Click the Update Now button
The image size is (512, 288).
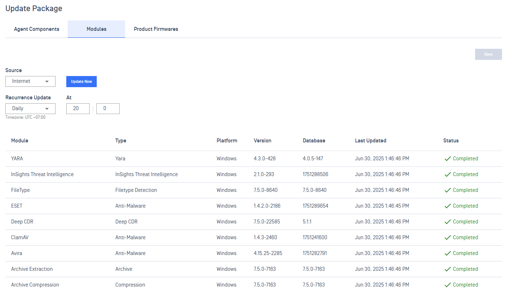click(81, 81)
